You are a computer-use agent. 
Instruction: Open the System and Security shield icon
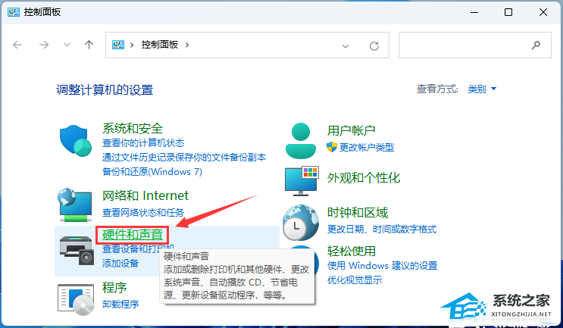76,141
